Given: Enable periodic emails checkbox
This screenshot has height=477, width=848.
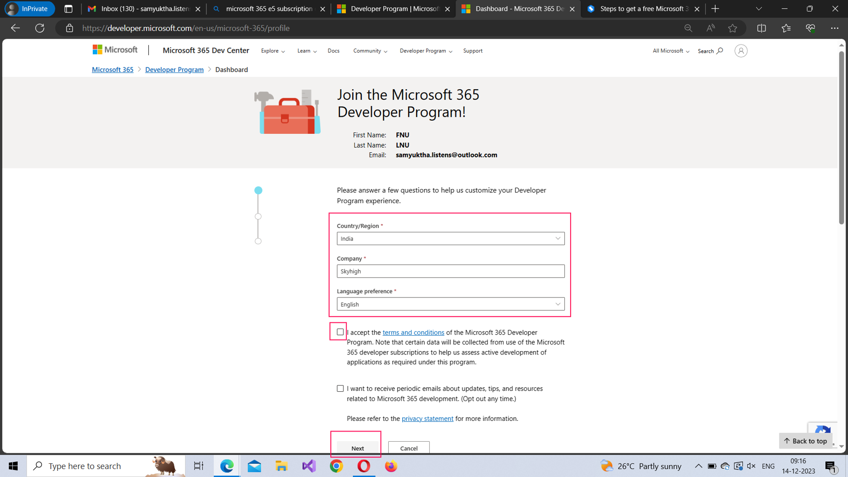Looking at the screenshot, I should 340,388.
